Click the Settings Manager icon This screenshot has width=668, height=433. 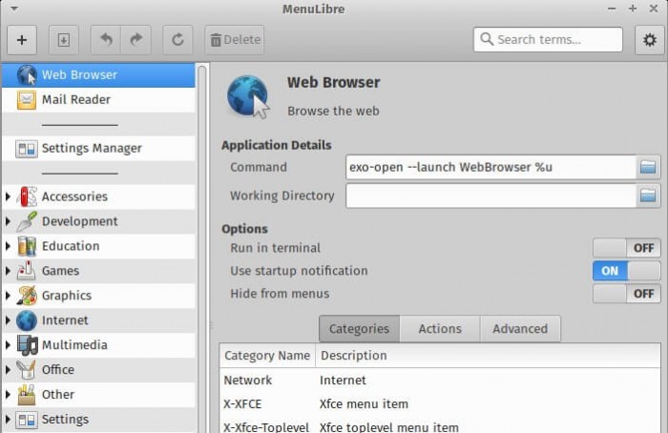click(x=27, y=149)
